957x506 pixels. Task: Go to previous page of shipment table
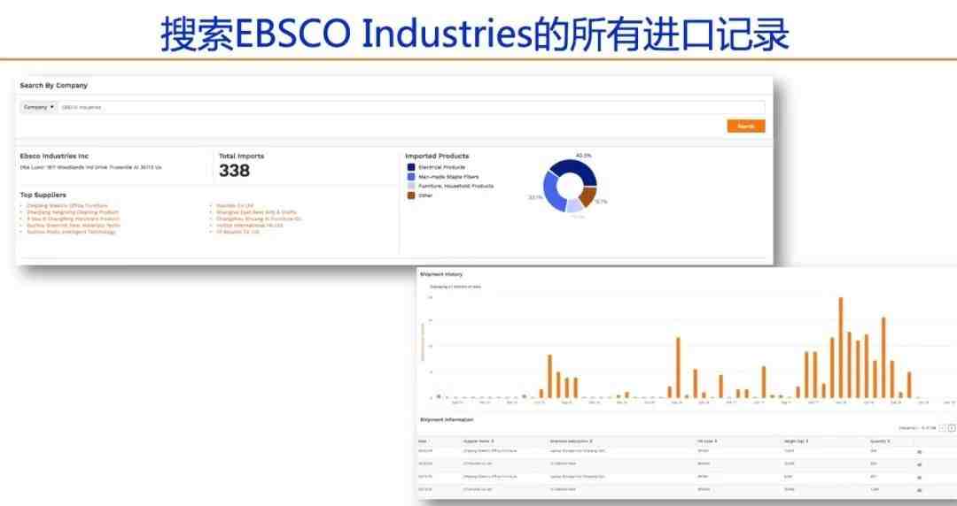click(x=942, y=428)
